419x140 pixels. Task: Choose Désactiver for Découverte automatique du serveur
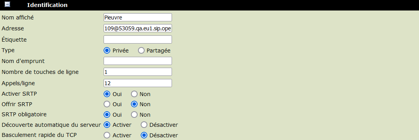(x=144, y=124)
